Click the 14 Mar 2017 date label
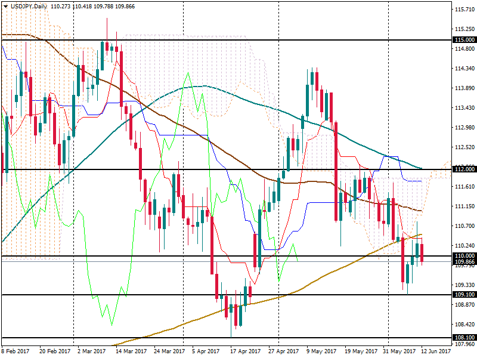Screen dimensions: 477x358 coord(132,351)
